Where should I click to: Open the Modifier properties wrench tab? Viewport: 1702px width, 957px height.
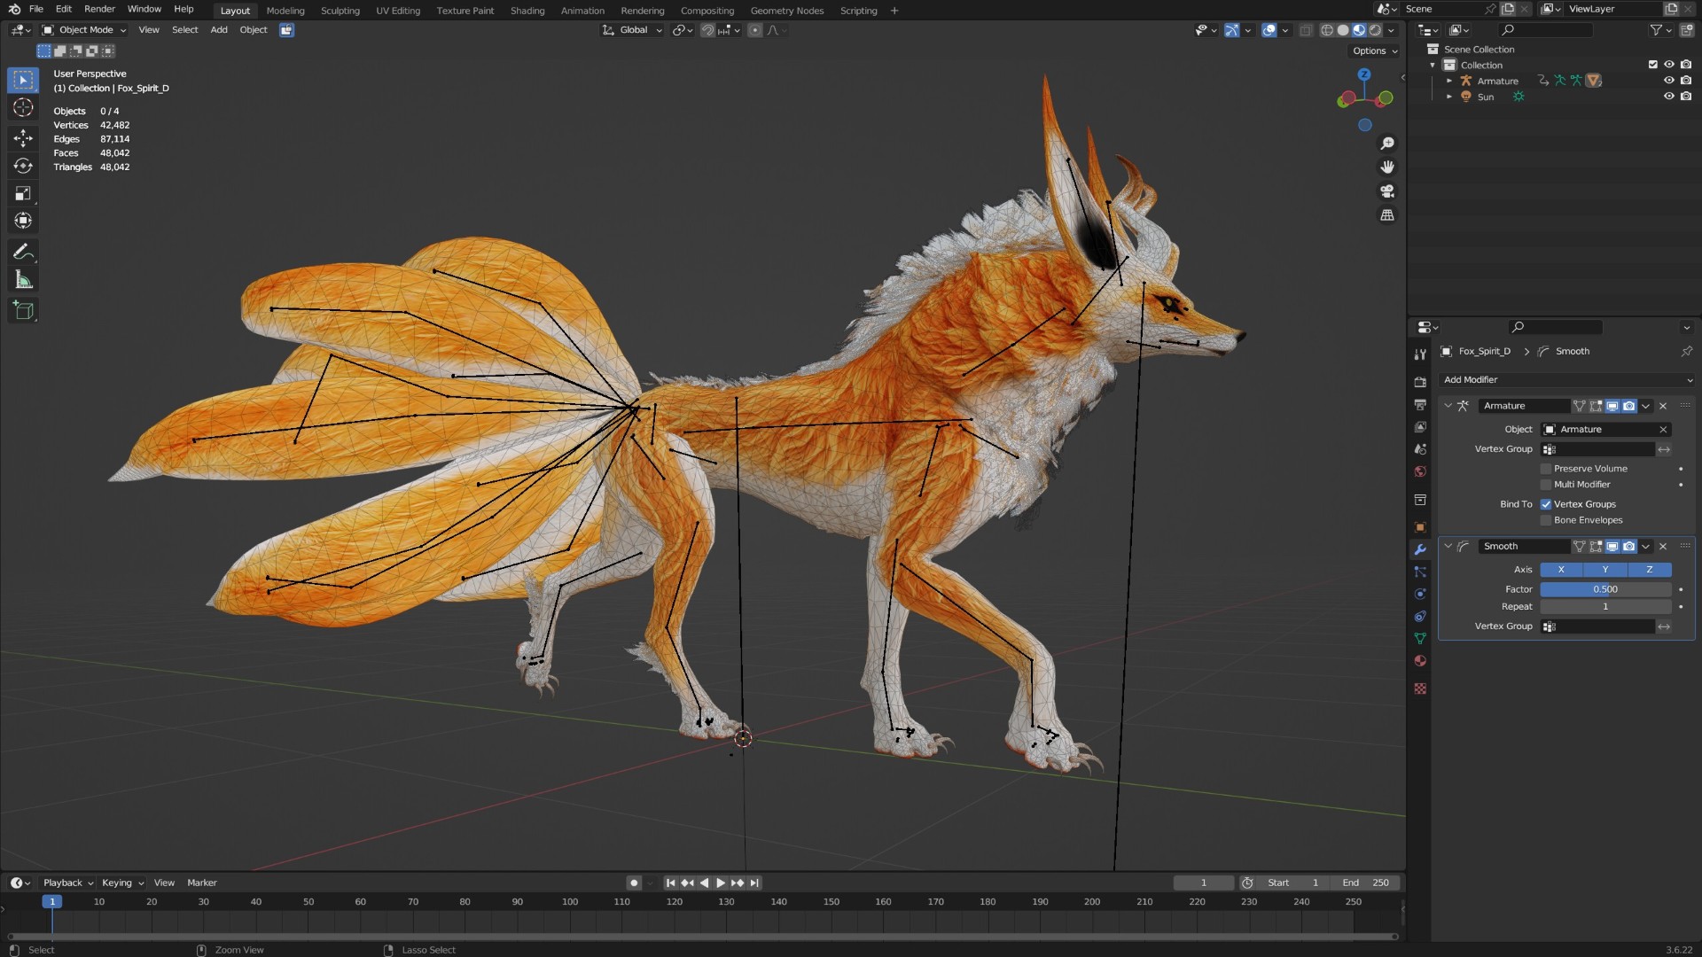tap(1420, 549)
